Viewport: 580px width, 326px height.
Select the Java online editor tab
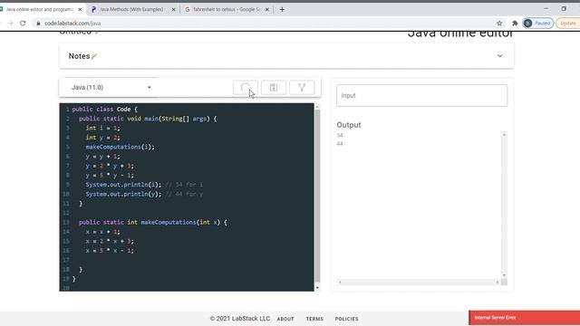(x=39, y=10)
